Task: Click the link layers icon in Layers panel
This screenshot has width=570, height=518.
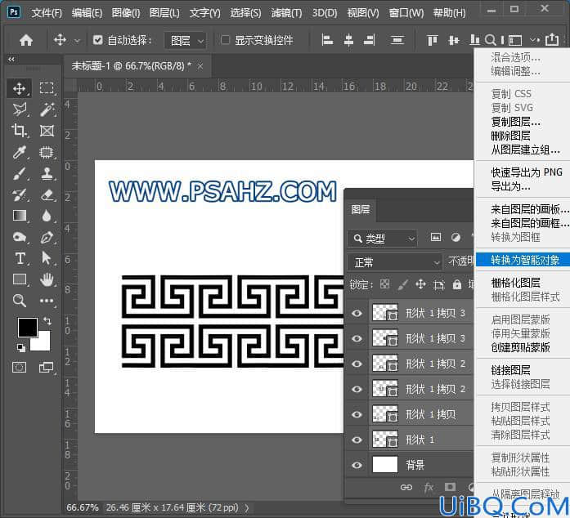Action: tap(406, 487)
